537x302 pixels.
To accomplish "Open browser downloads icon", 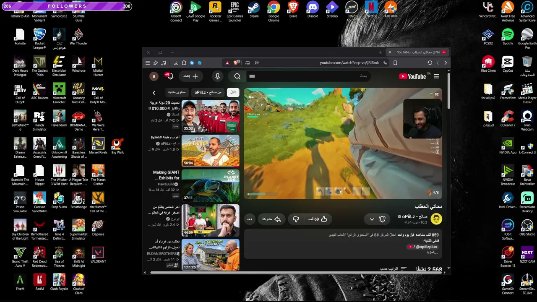I will pos(176,63).
